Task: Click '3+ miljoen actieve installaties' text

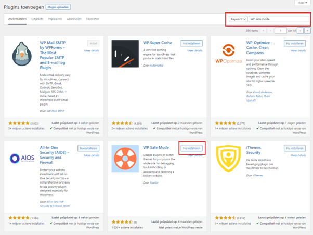Action: click(x=26, y=128)
